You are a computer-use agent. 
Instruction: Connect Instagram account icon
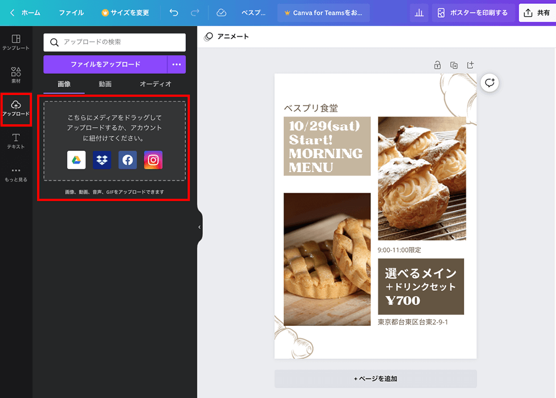pos(153,160)
